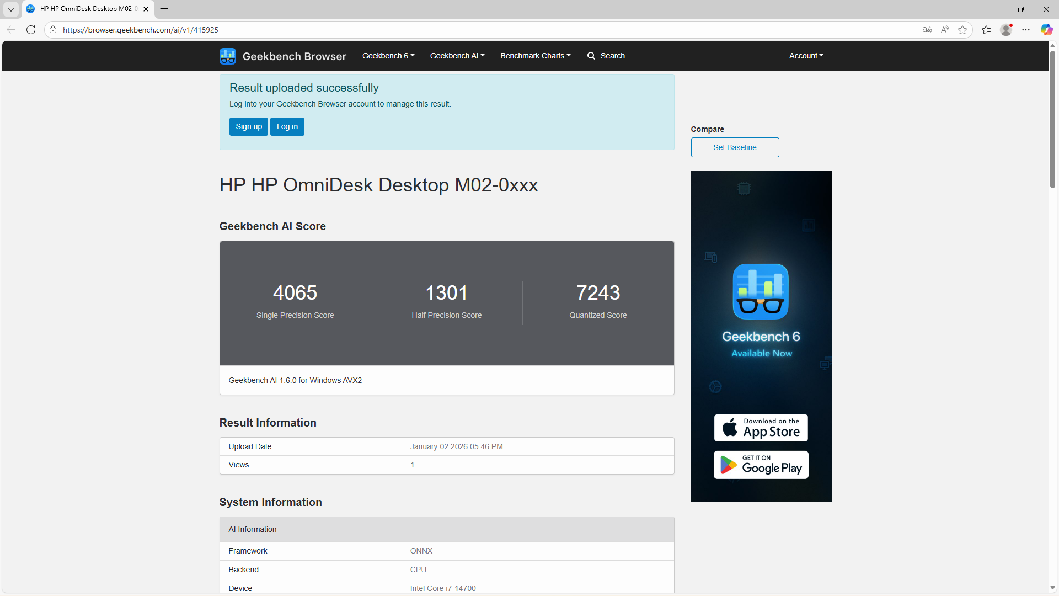Click the Set Baseline button
Image resolution: width=1059 pixels, height=596 pixels.
[x=735, y=147]
